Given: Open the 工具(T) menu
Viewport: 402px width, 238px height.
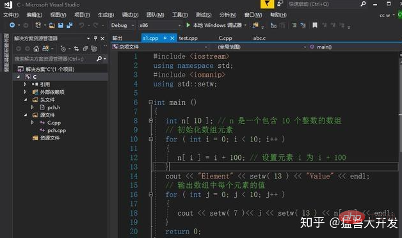Looking at the screenshot, I should (x=180, y=15).
